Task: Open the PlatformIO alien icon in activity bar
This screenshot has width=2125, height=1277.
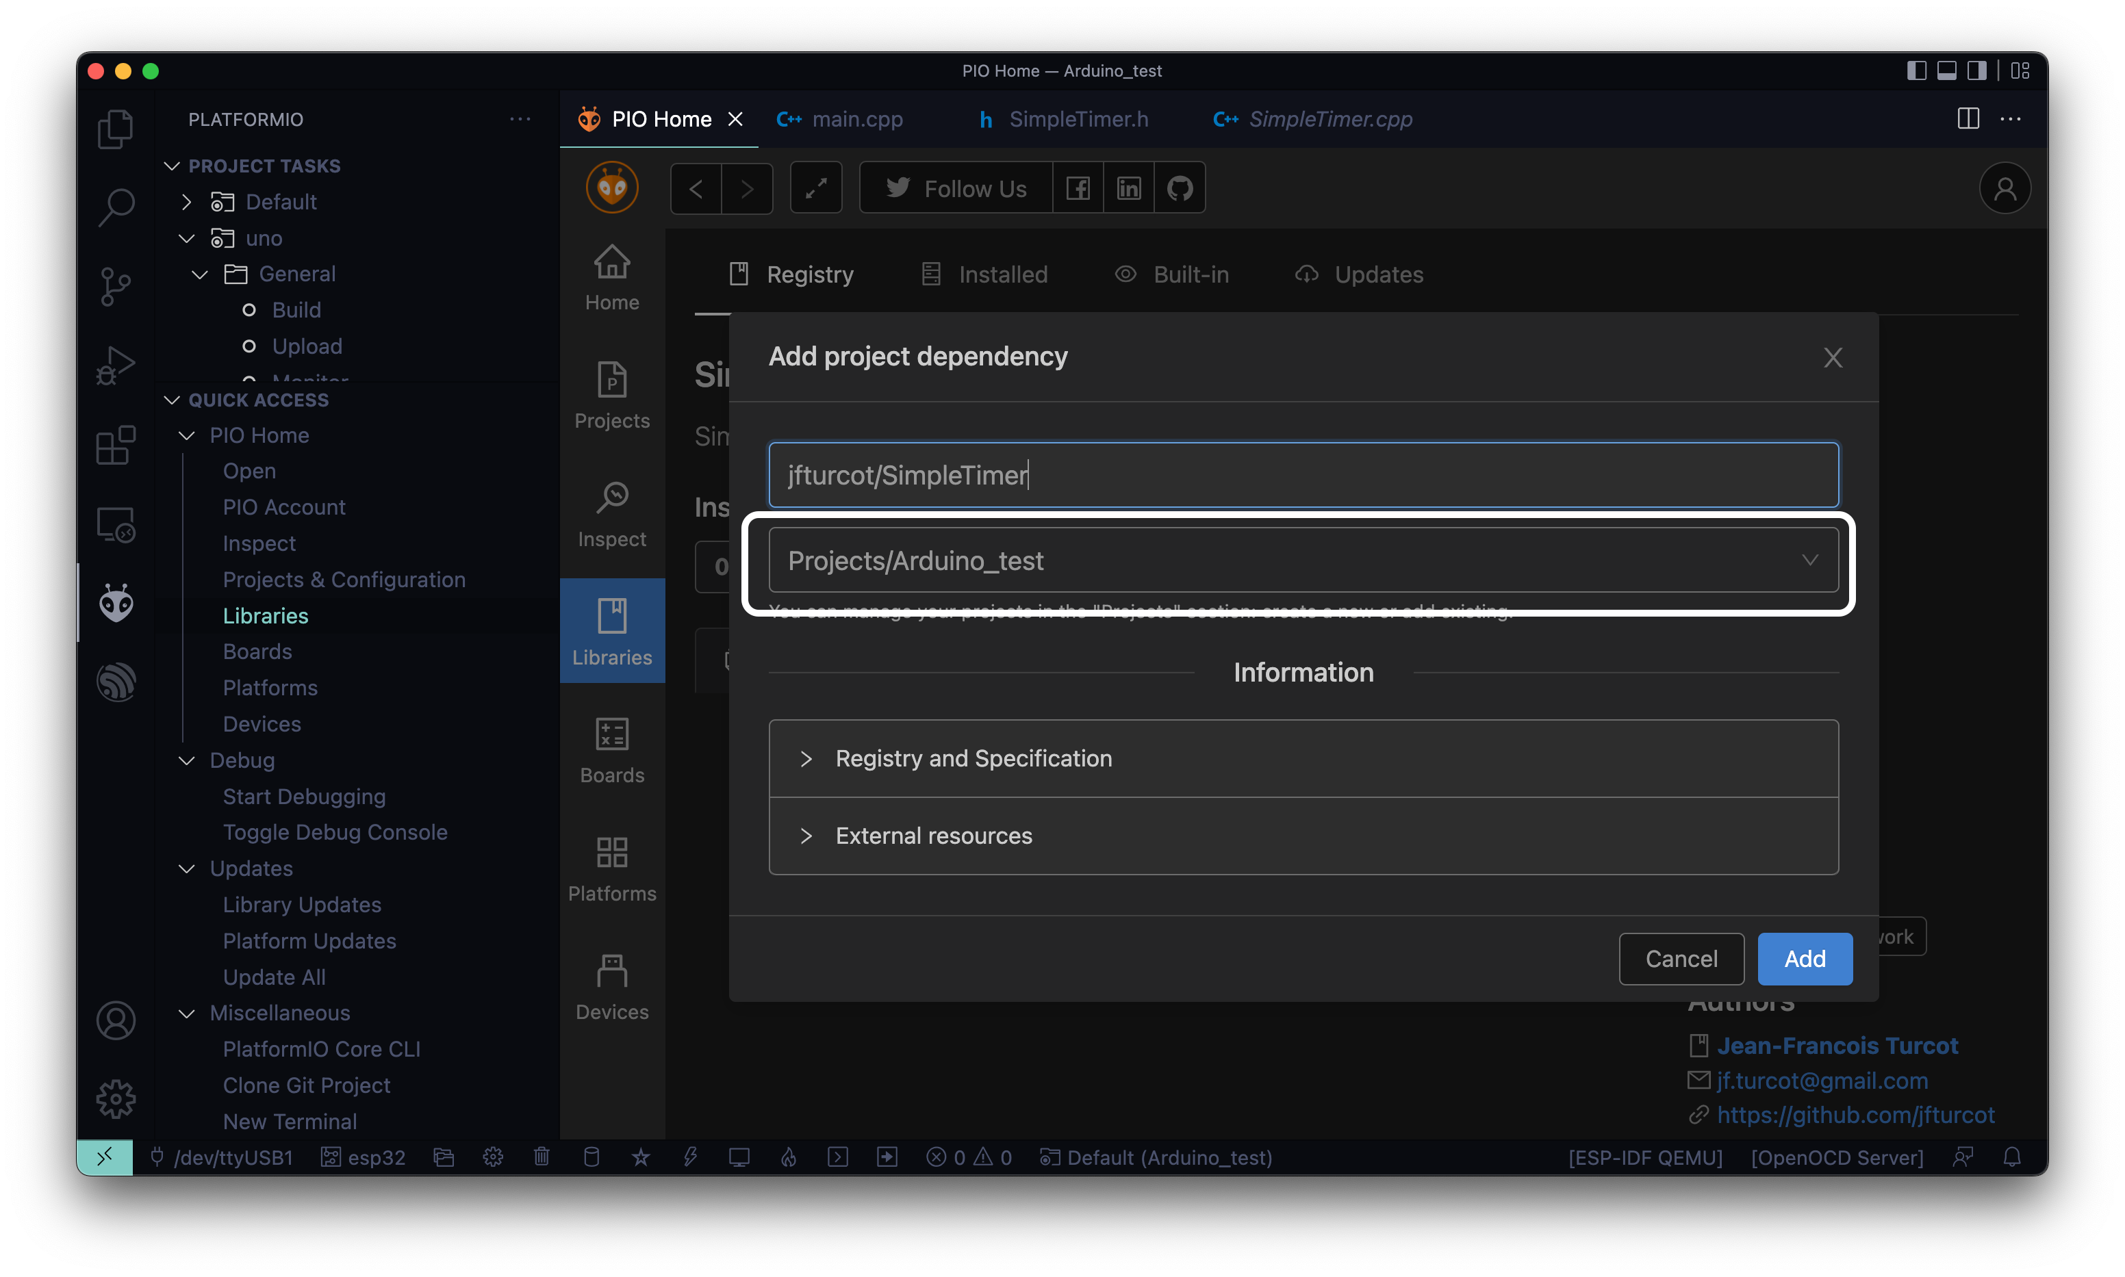Action: [x=115, y=602]
